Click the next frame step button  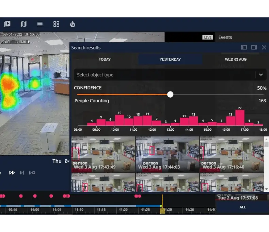(x=22, y=173)
